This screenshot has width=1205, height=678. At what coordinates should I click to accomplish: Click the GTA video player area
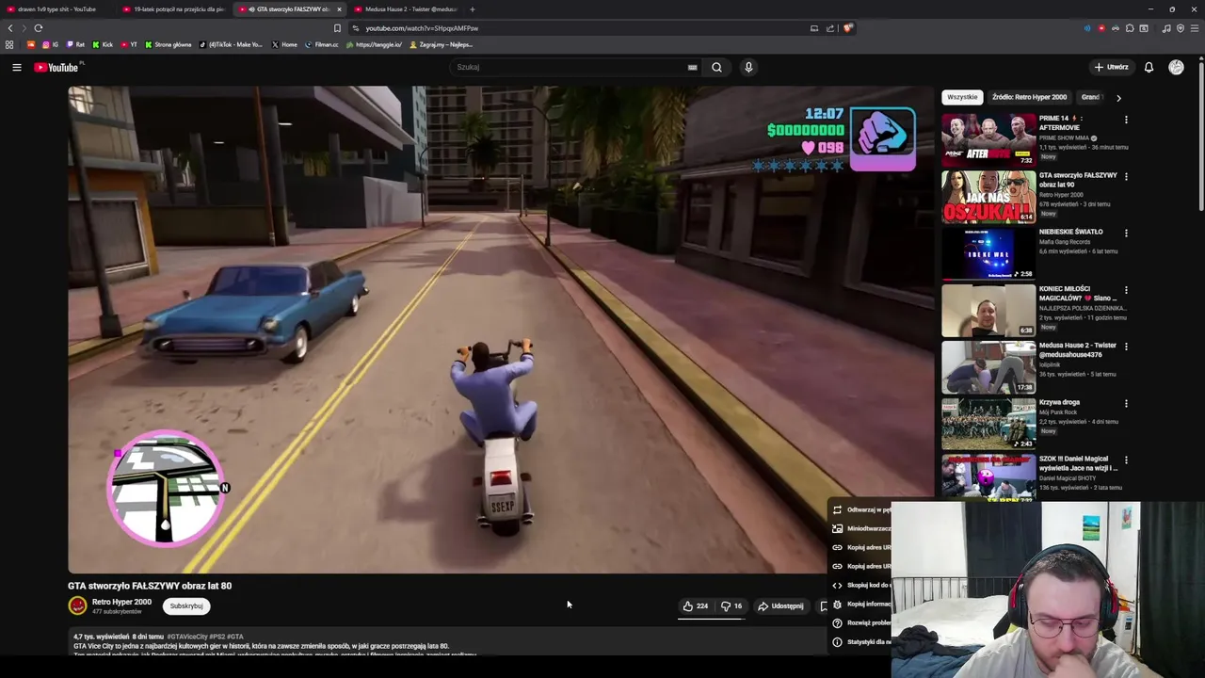pyautogui.click(x=499, y=330)
